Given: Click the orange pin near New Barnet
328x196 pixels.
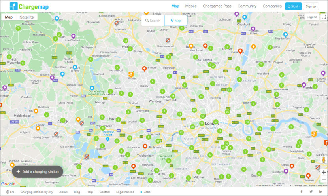Looking at the screenshot, I should (191, 46).
